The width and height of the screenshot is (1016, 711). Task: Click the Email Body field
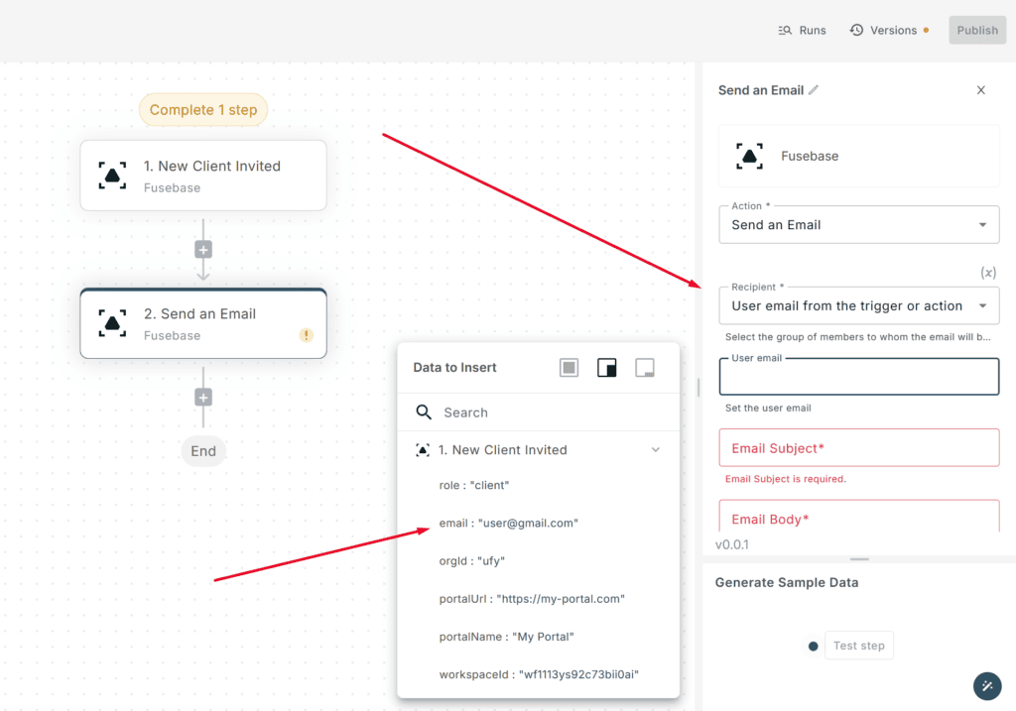point(858,517)
